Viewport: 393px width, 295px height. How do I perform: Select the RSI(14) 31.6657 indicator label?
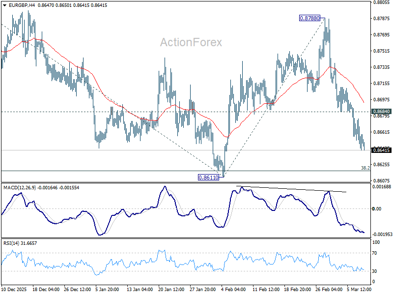(20, 243)
